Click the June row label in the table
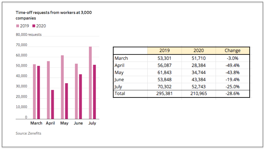The image size is (266, 151). (119, 80)
